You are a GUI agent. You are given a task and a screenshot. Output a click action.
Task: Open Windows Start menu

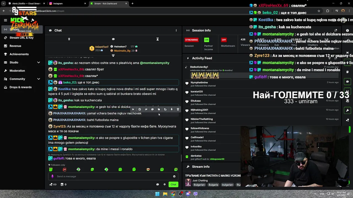157,194
